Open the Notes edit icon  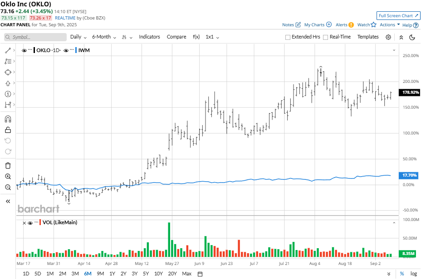tap(298, 24)
